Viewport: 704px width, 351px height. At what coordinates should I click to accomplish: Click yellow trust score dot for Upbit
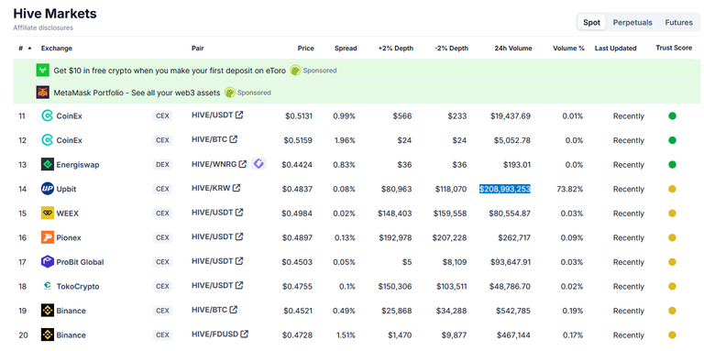pos(672,189)
